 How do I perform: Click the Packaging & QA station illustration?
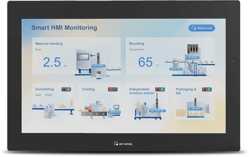point(193,108)
